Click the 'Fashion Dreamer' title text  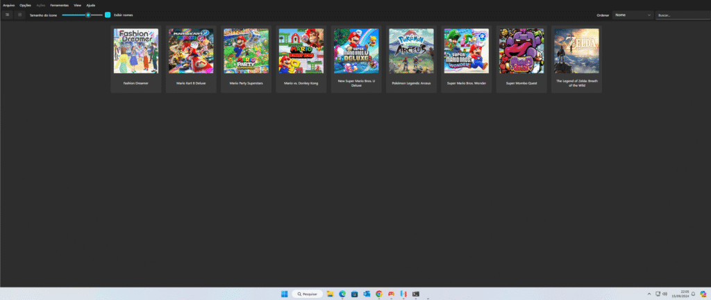[x=136, y=83]
